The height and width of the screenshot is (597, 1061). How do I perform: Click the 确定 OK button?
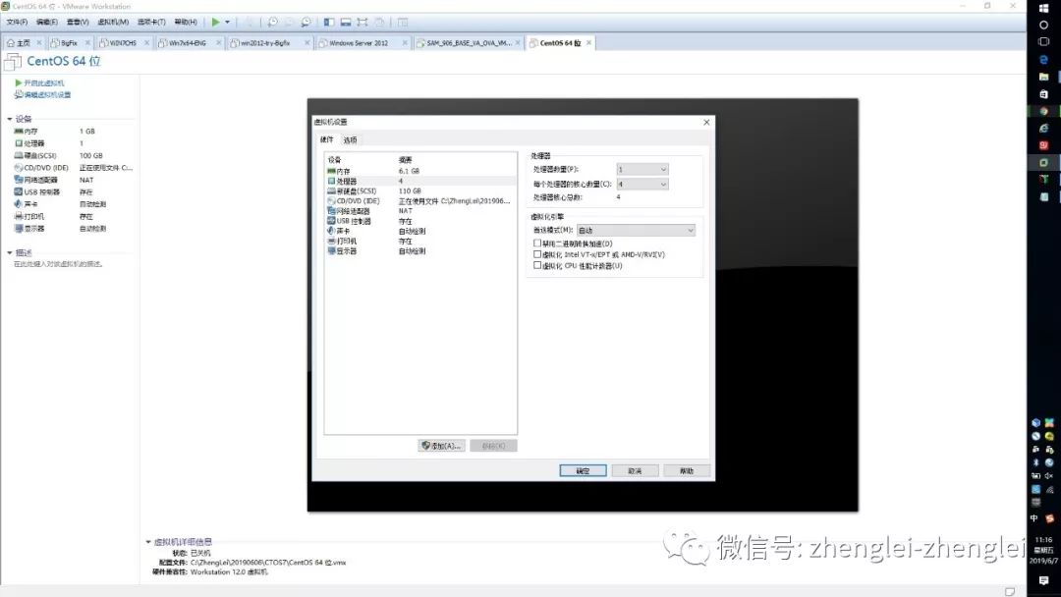click(x=583, y=470)
